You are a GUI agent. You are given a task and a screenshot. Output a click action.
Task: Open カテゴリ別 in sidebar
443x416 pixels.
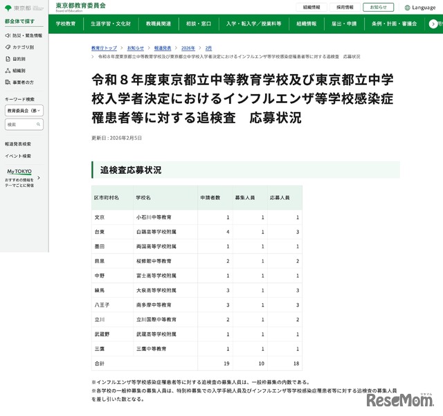click(x=23, y=47)
